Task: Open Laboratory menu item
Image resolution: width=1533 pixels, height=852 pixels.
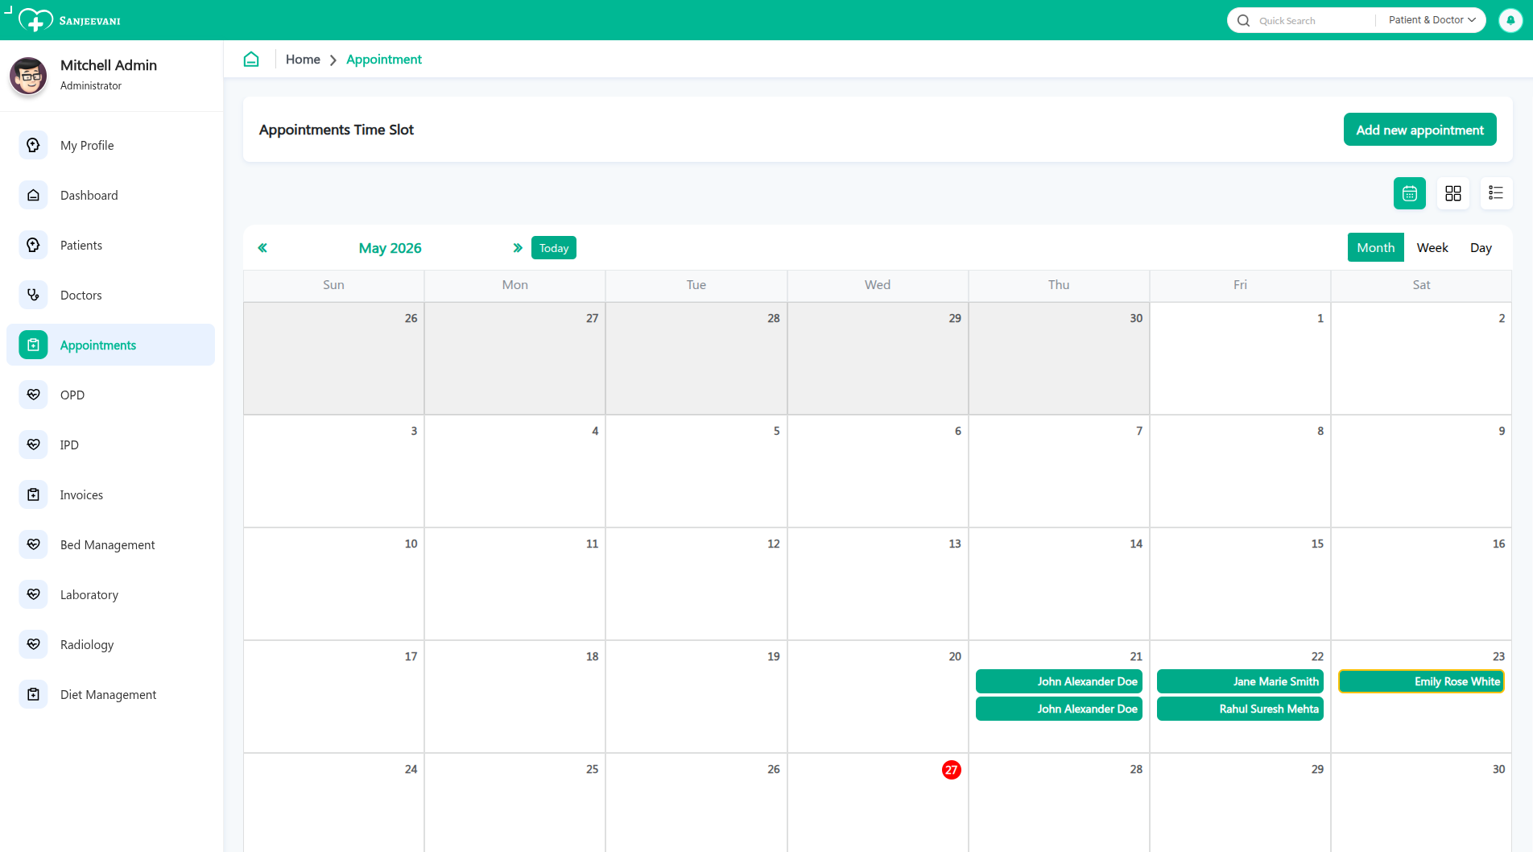Action: [x=111, y=594]
